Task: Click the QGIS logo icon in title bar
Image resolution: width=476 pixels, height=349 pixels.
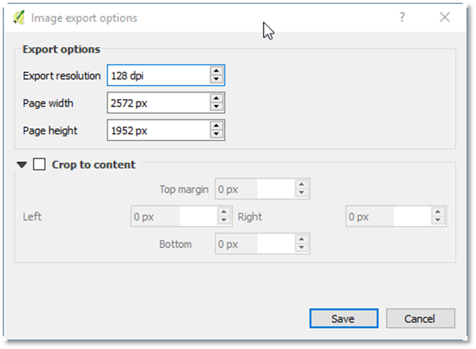Action: (19, 18)
